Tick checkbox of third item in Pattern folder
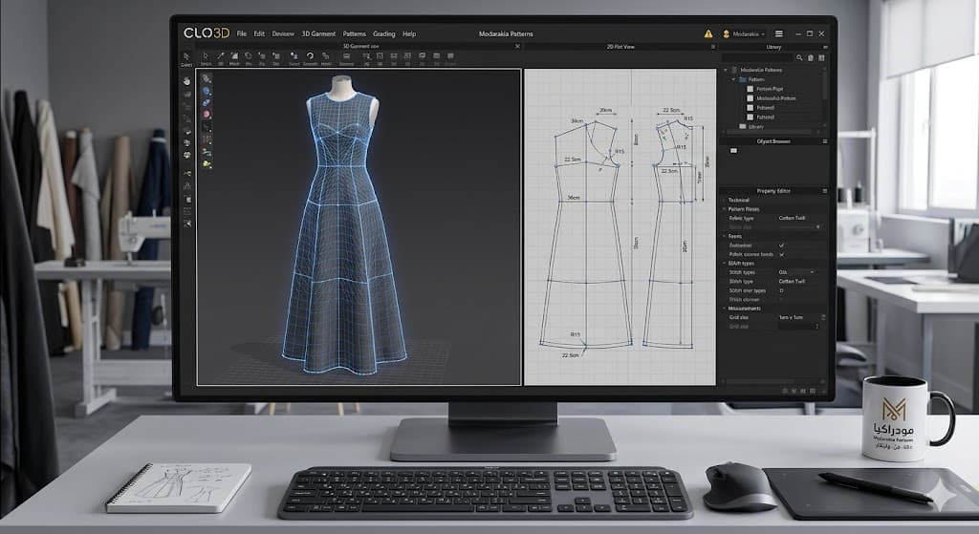The image size is (979, 534). tap(750, 108)
